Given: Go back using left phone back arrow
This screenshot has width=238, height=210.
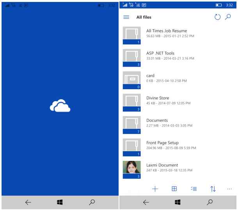Looking at the screenshot, I should coord(28,202).
